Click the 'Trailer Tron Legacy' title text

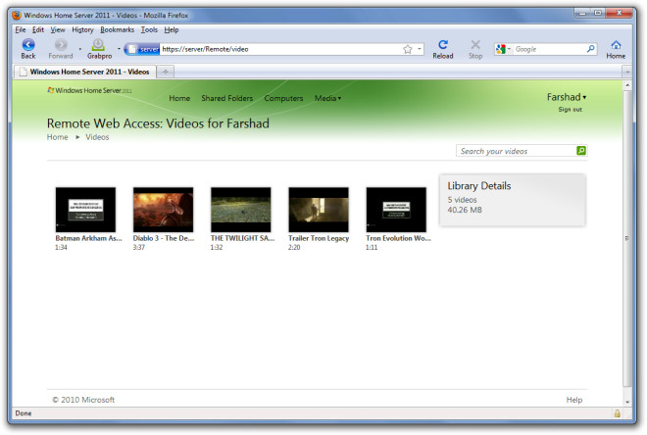319,238
